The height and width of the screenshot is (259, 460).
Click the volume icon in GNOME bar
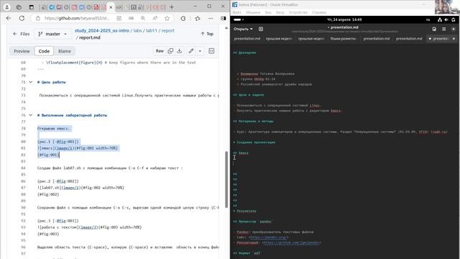[x=446, y=19]
